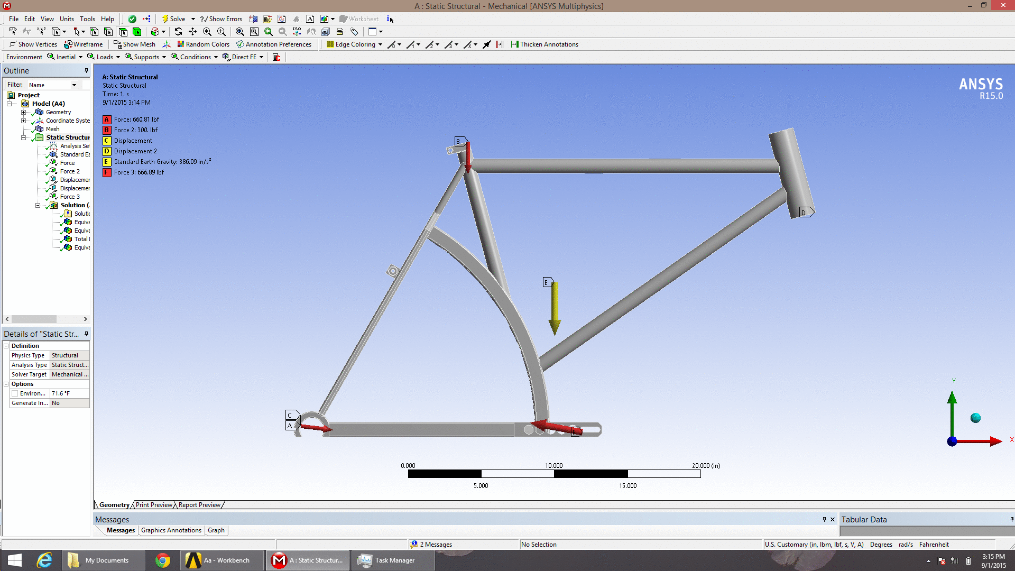Collapse the Solution tree node

38,205
